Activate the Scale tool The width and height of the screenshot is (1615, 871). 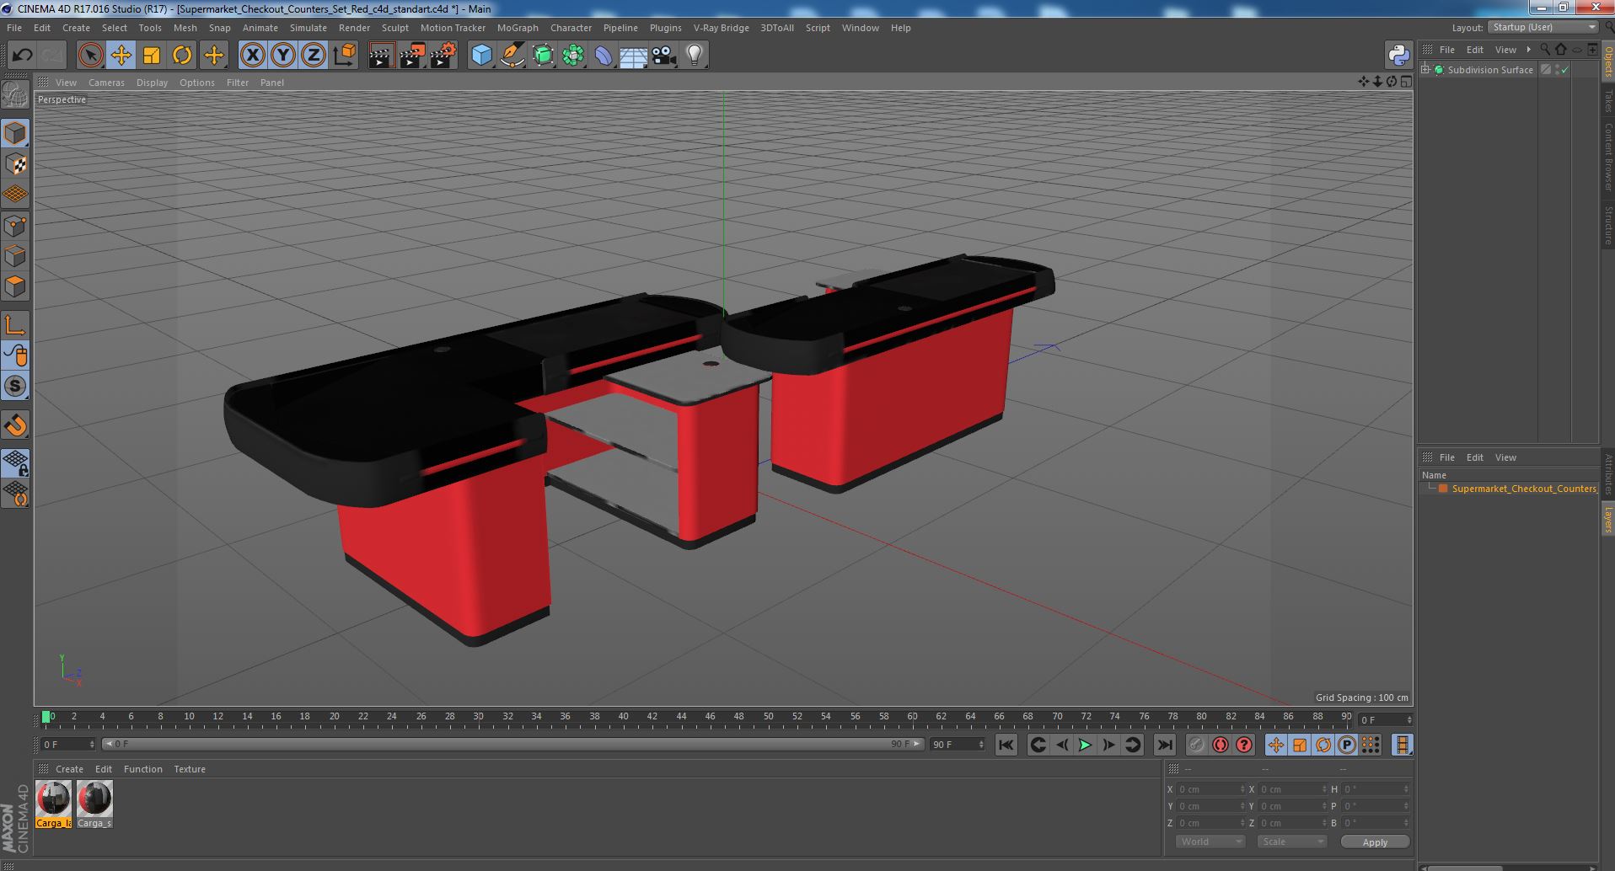(x=152, y=56)
